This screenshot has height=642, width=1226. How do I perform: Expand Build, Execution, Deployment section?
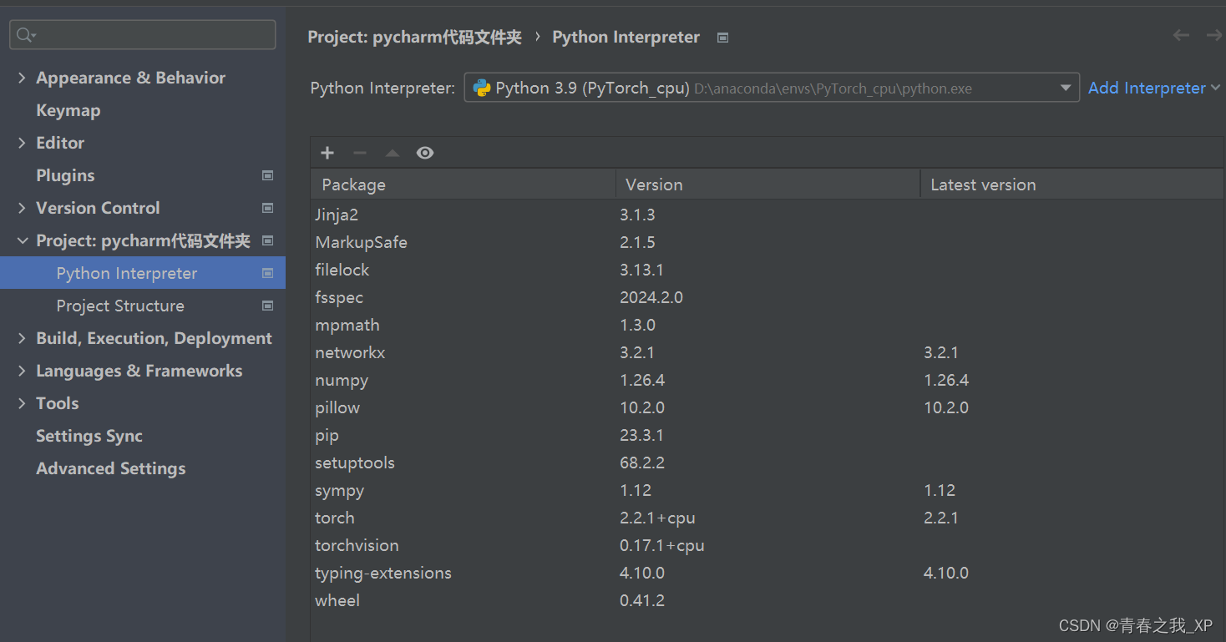(22, 338)
